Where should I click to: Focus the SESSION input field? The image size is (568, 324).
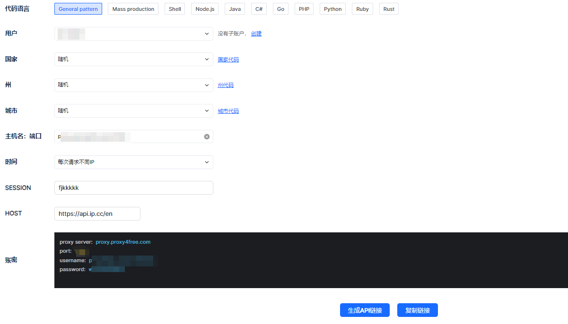click(134, 188)
